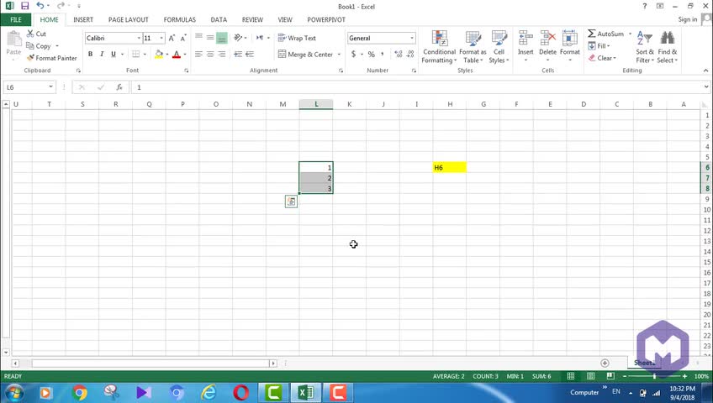Toggle bold formatting
Viewport: 713px width, 403px height.
coord(91,54)
